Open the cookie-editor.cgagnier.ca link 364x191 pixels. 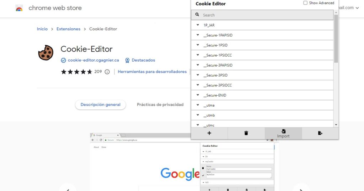(93, 60)
